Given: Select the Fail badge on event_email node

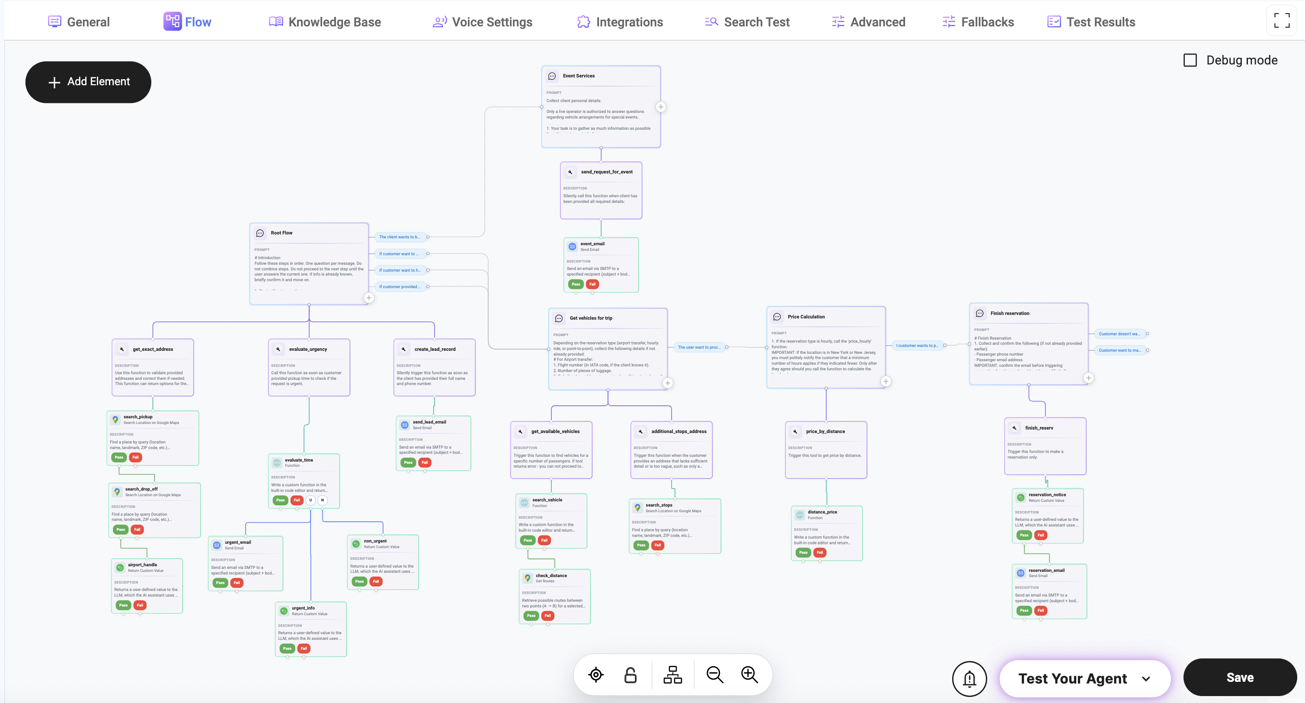Looking at the screenshot, I should [592, 284].
